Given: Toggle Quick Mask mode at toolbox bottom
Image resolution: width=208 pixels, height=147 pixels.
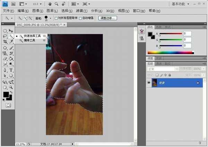Looking at the screenshot, I should [x=8, y=105].
